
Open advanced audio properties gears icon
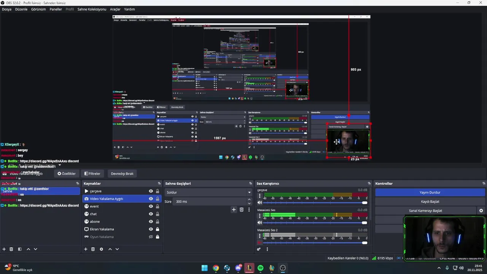259,249
